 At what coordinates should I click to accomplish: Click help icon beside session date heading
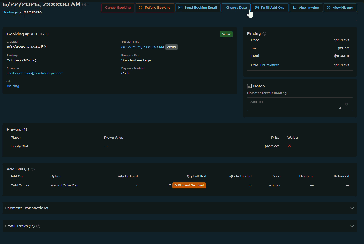click(x=84, y=4)
